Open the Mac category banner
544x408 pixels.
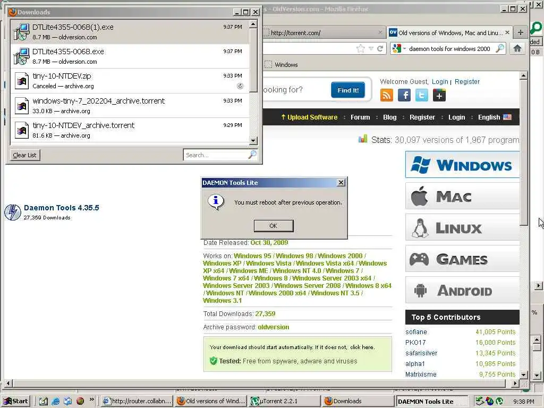coord(463,196)
